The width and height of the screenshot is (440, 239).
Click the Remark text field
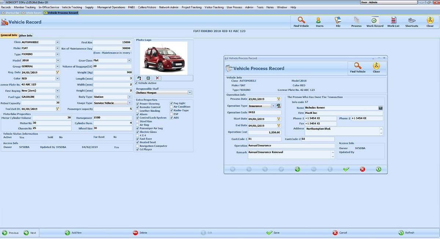290,154
